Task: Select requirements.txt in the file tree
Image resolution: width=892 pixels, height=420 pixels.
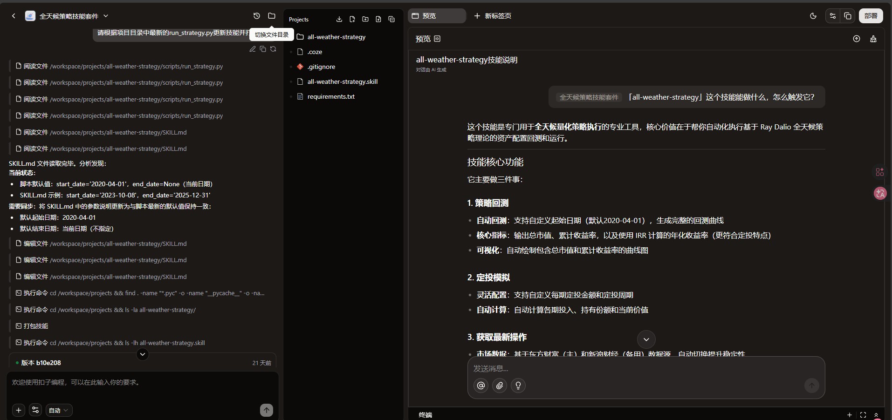Action: [331, 96]
